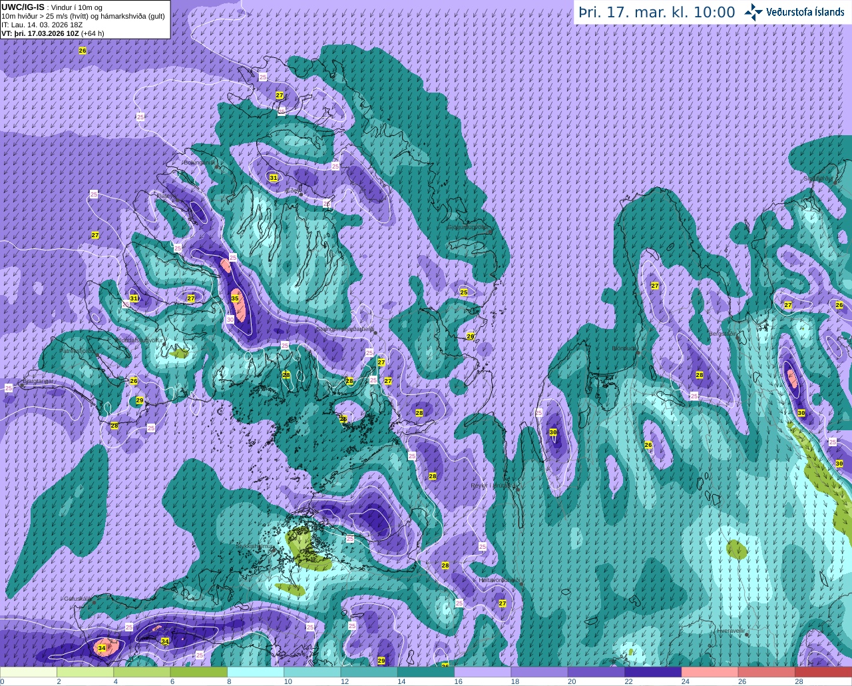Click the 10m hviður > 25 m/s description line
This screenshot has width=852, height=686.
point(83,16)
